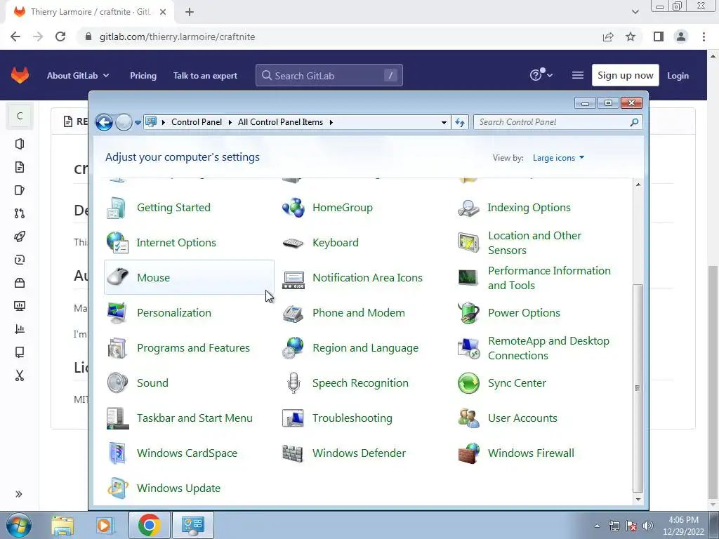This screenshot has height=539, width=719.
Task: Open Location and Other Sensors icon
Action: 468,242
